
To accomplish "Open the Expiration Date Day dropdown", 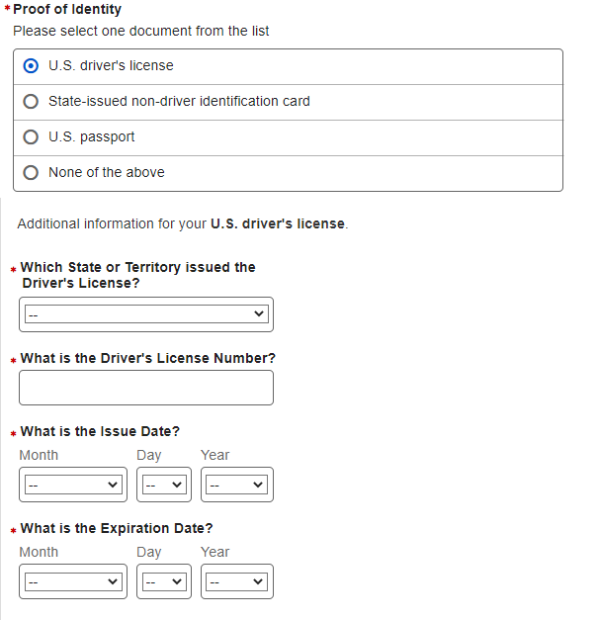I will pyautogui.click(x=164, y=582).
